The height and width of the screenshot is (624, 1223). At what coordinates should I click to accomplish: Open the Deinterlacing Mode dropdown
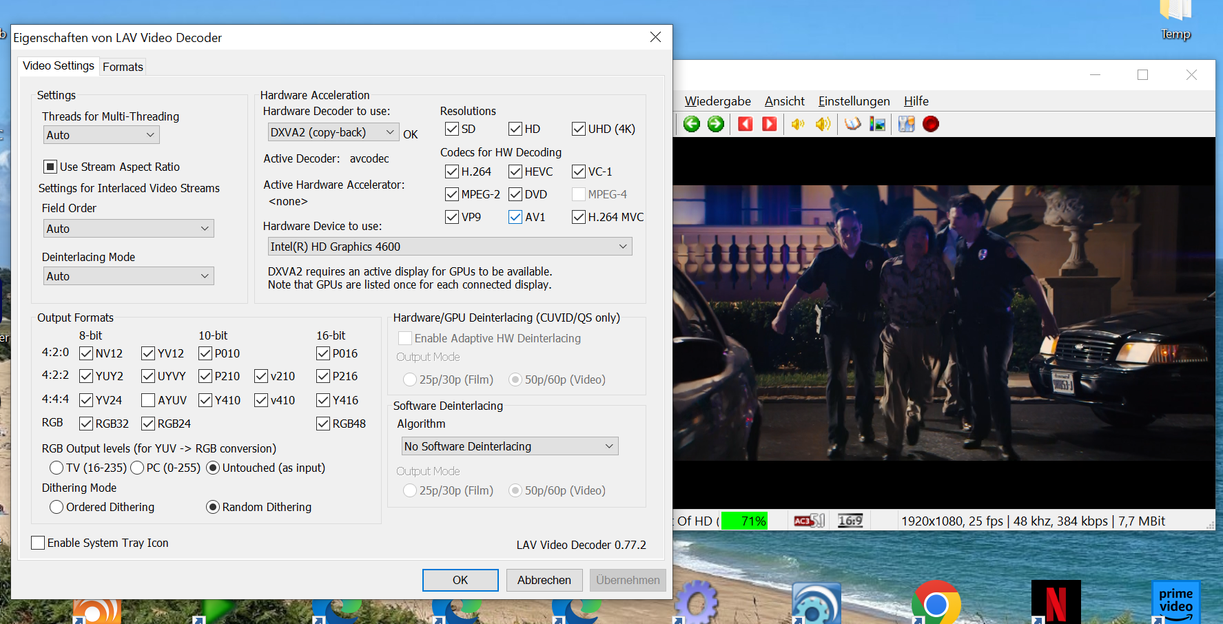tap(128, 276)
